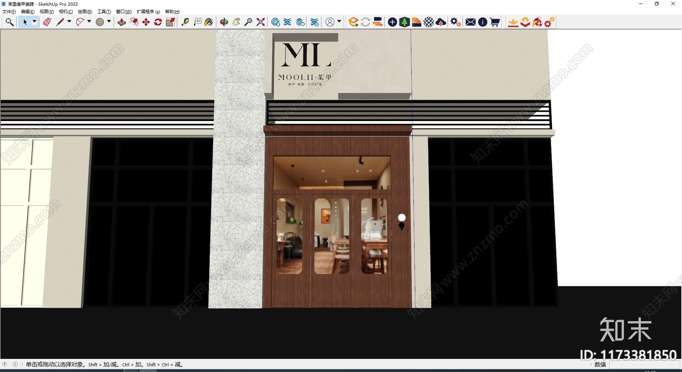
Task: Select the Scale tool
Action: click(170, 22)
